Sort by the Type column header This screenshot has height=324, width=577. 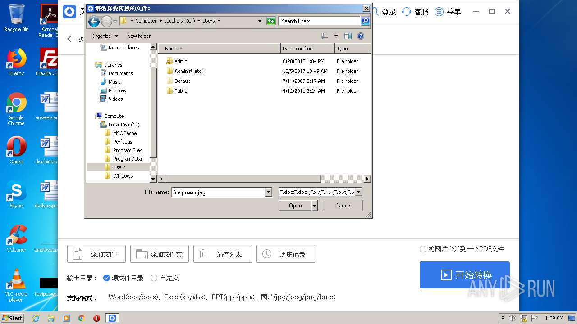click(x=353, y=49)
